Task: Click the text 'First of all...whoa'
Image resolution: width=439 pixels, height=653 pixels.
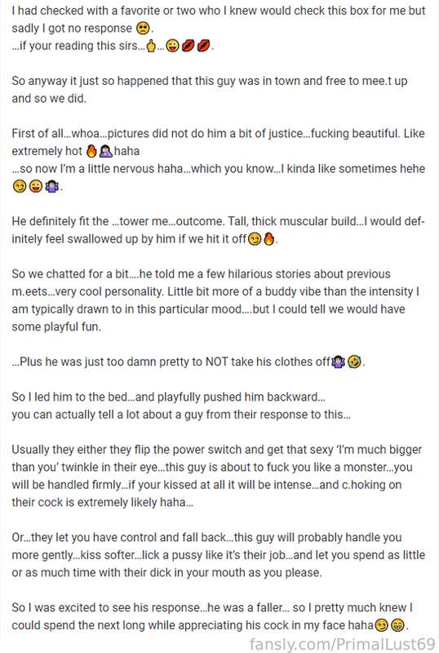Action: point(55,133)
